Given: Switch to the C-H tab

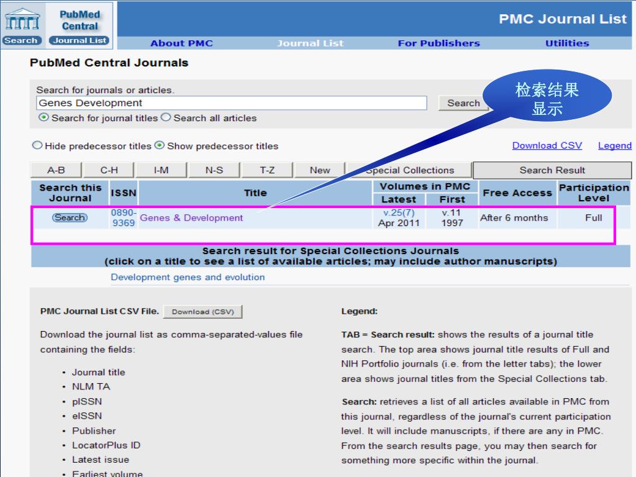Looking at the screenshot, I should 109,170.
